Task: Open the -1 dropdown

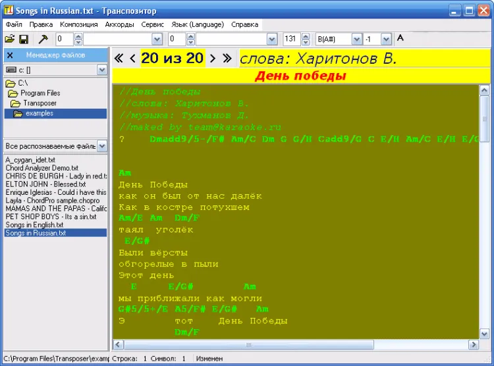Action: [386, 39]
